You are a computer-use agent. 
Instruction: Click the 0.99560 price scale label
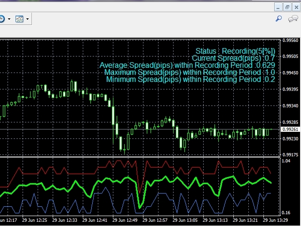point(291,40)
